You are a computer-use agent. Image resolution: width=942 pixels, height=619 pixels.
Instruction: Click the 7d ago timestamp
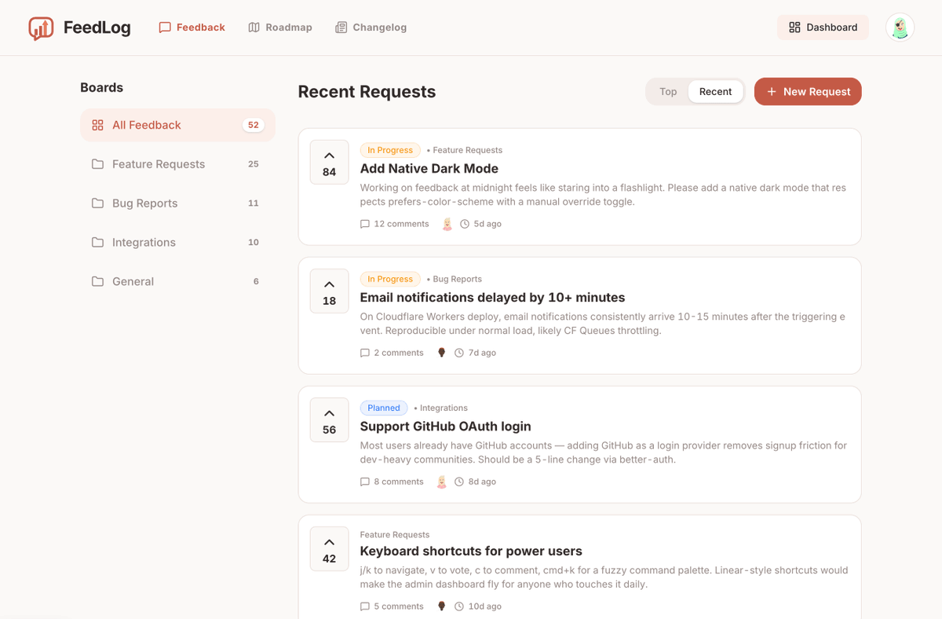(475, 353)
